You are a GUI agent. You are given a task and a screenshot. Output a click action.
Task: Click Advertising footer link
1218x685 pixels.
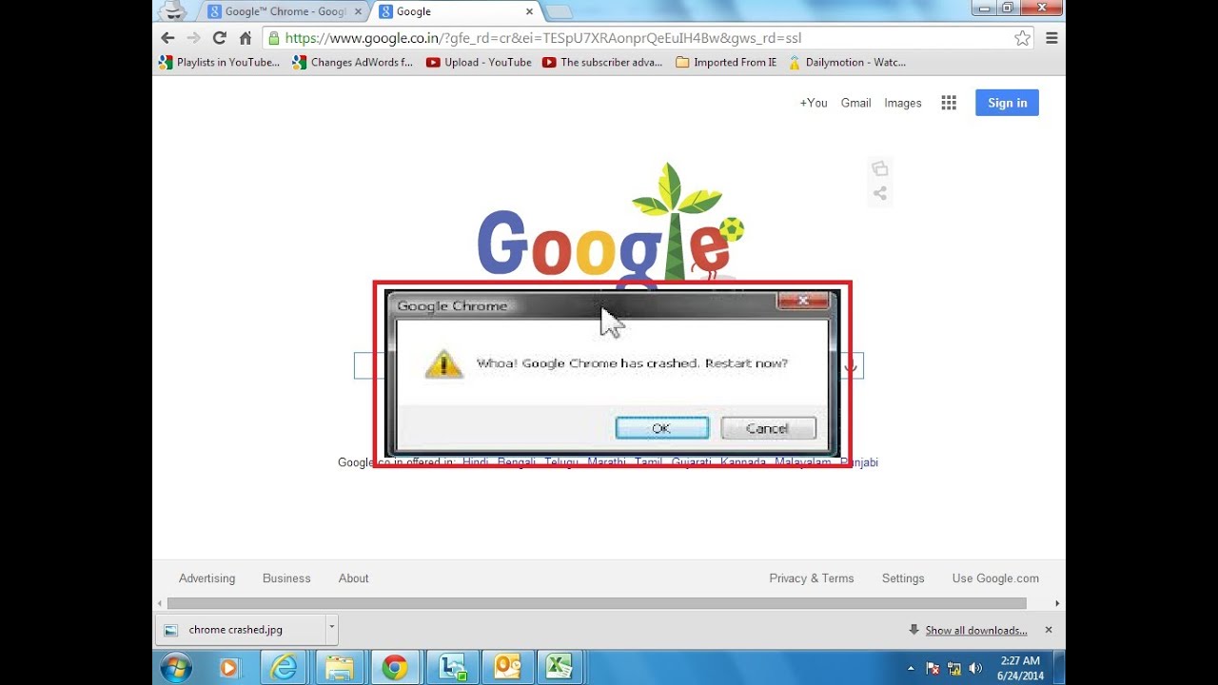(x=206, y=578)
